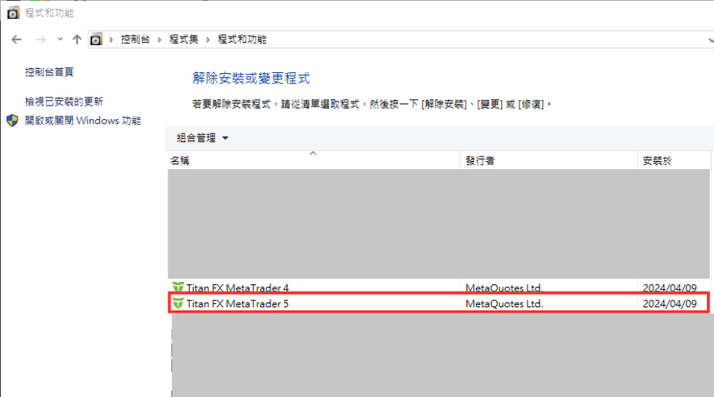Image resolution: width=714 pixels, height=397 pixels.
Task: Select 程式和功能 breadcrumb segment
Action: [x=242, y=40]
